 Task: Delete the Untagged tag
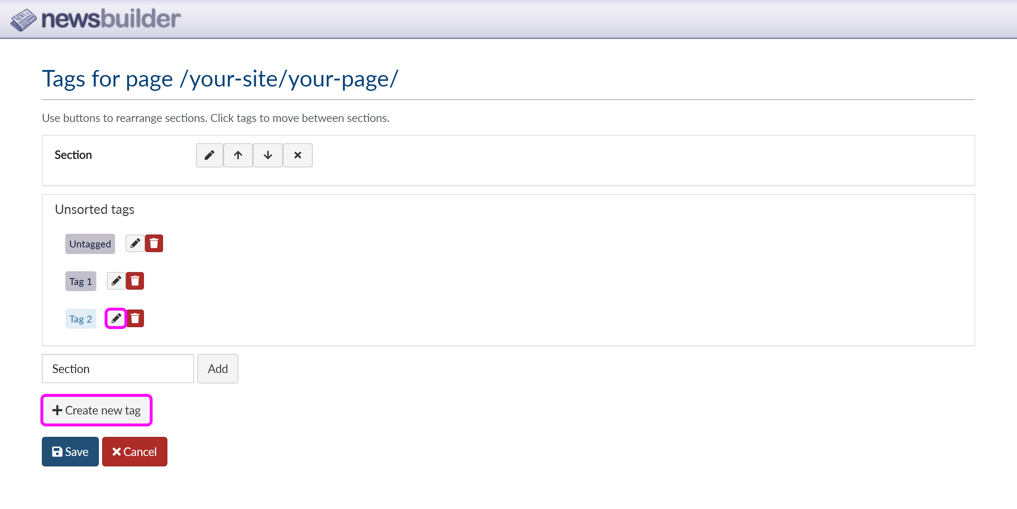point(154,243)
